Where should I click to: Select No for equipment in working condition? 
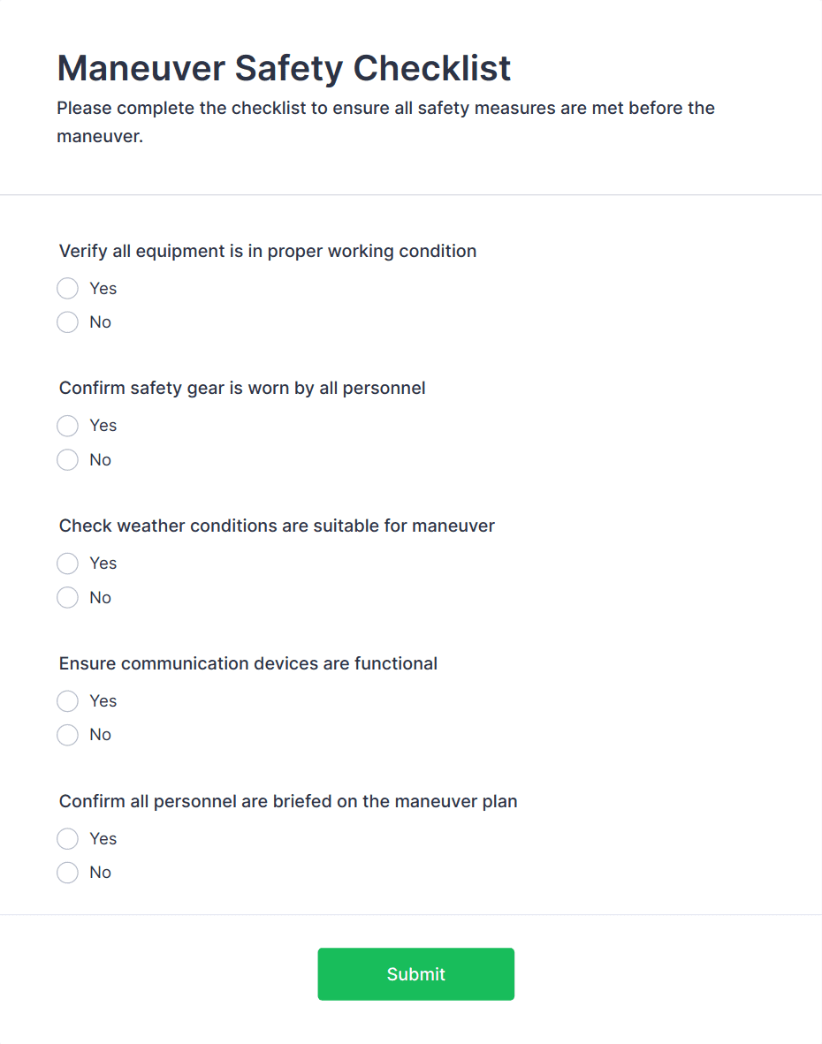point(67,322)
